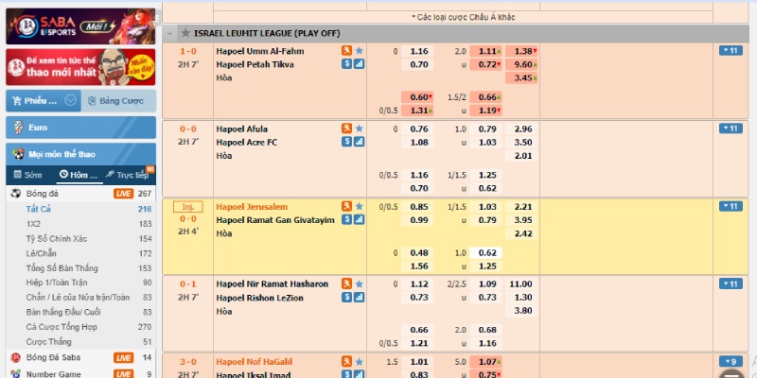Expand 11 more markets for Hapoel Umm Al-Fahm
The width and height of the screenshot is (757, 378).
[731, 50]
